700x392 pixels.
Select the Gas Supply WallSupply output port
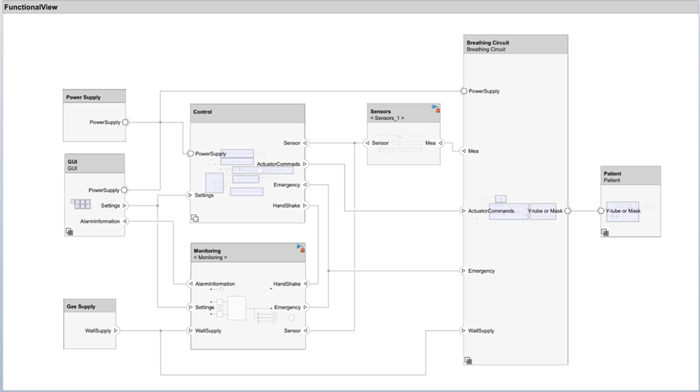pos(115,330)
